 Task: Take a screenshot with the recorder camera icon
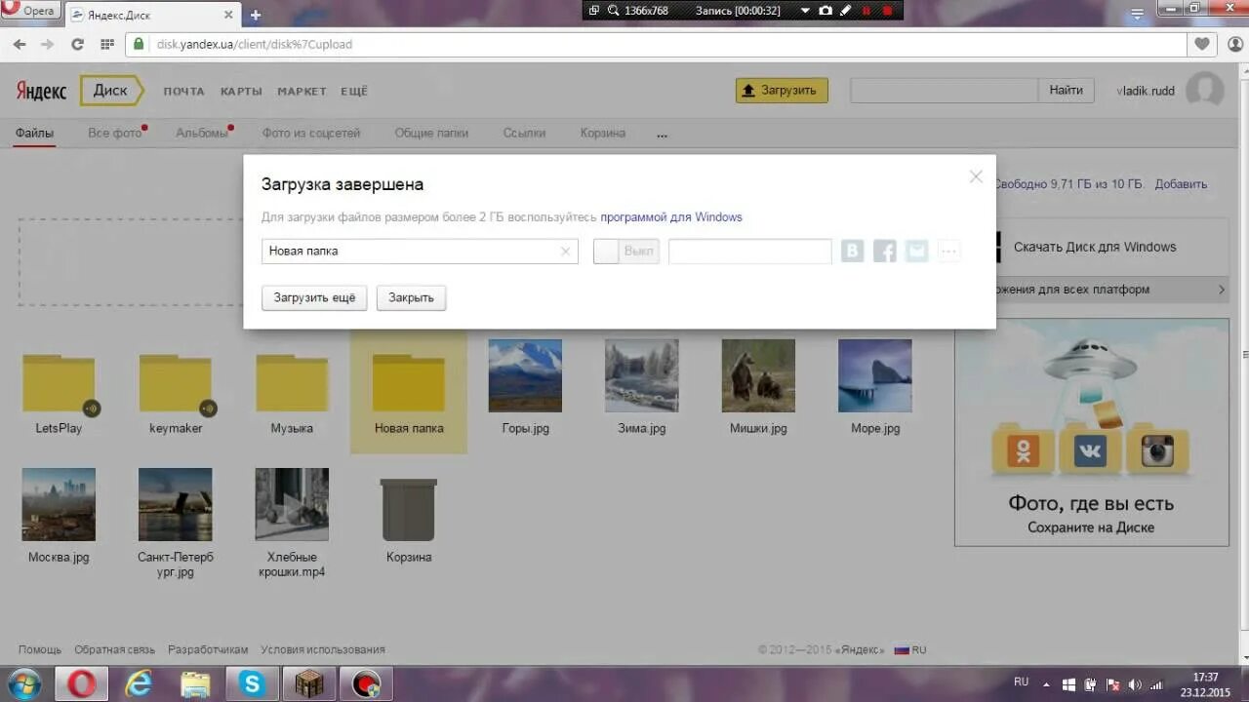click(x=826, y=10)
